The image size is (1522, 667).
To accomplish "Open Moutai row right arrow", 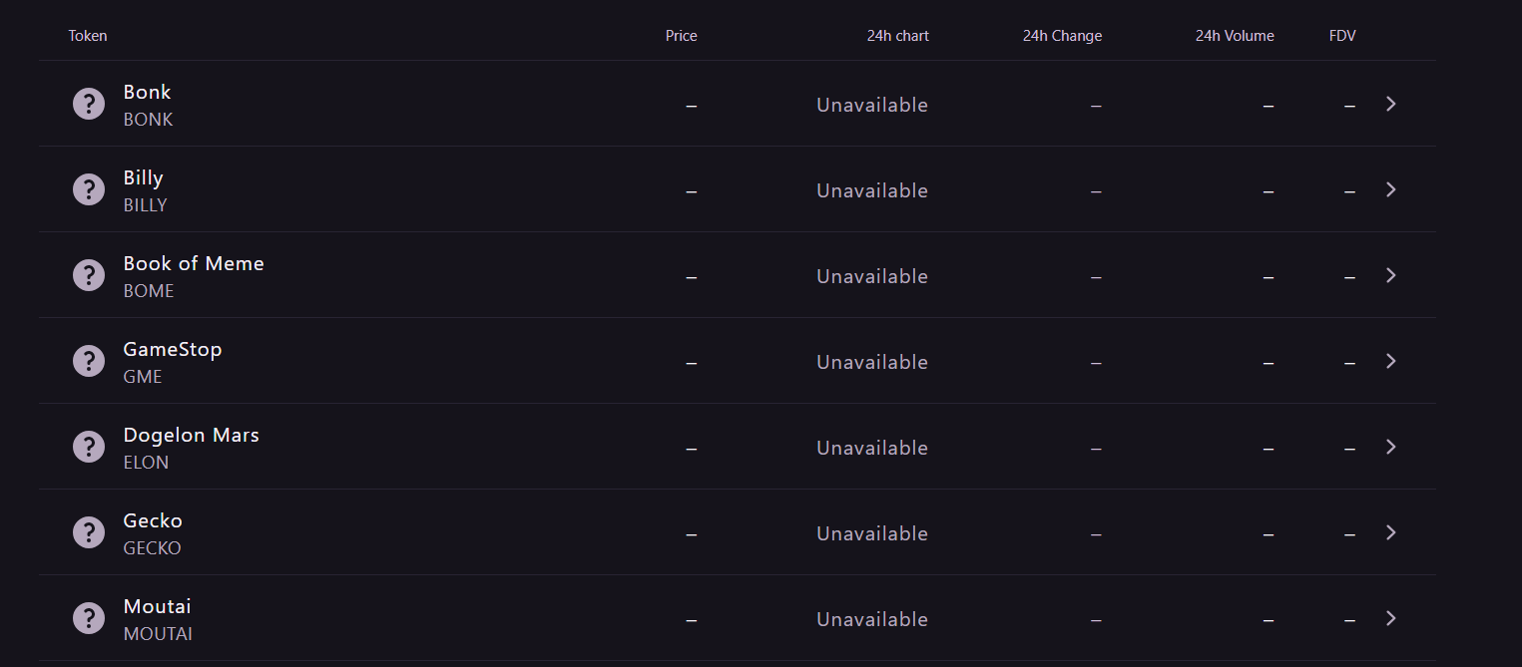I will [1390, 618].
